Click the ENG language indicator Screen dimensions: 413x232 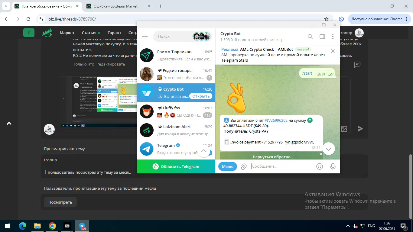pos(371,226)
